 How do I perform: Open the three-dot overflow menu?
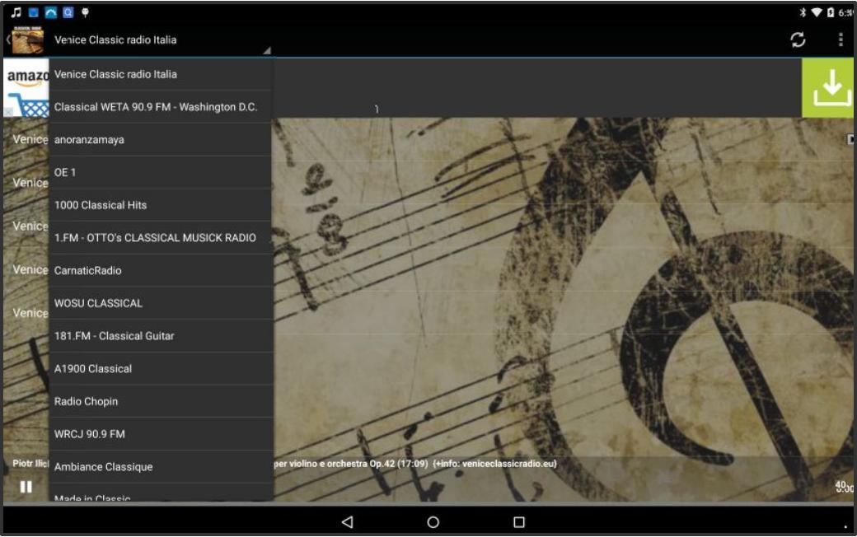pyautogui.click(x=840, y=40)
